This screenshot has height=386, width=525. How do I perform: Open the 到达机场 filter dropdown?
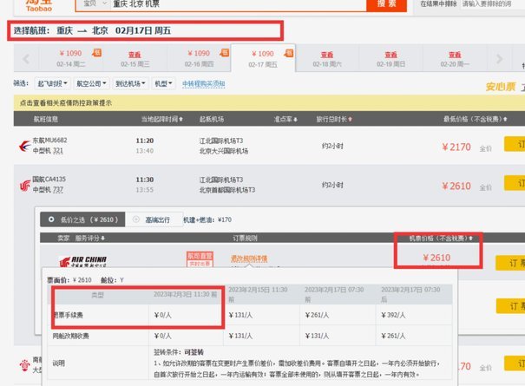130,83
